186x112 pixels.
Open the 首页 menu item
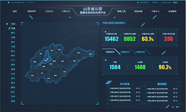(15, 11)
